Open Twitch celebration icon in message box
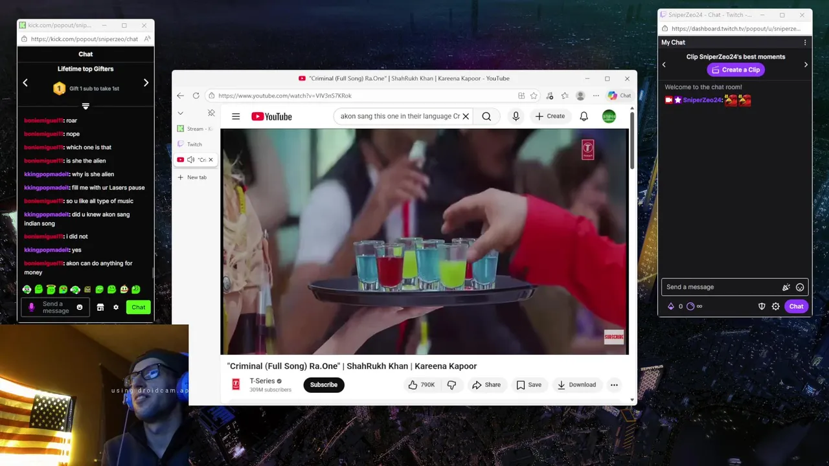 786,287
